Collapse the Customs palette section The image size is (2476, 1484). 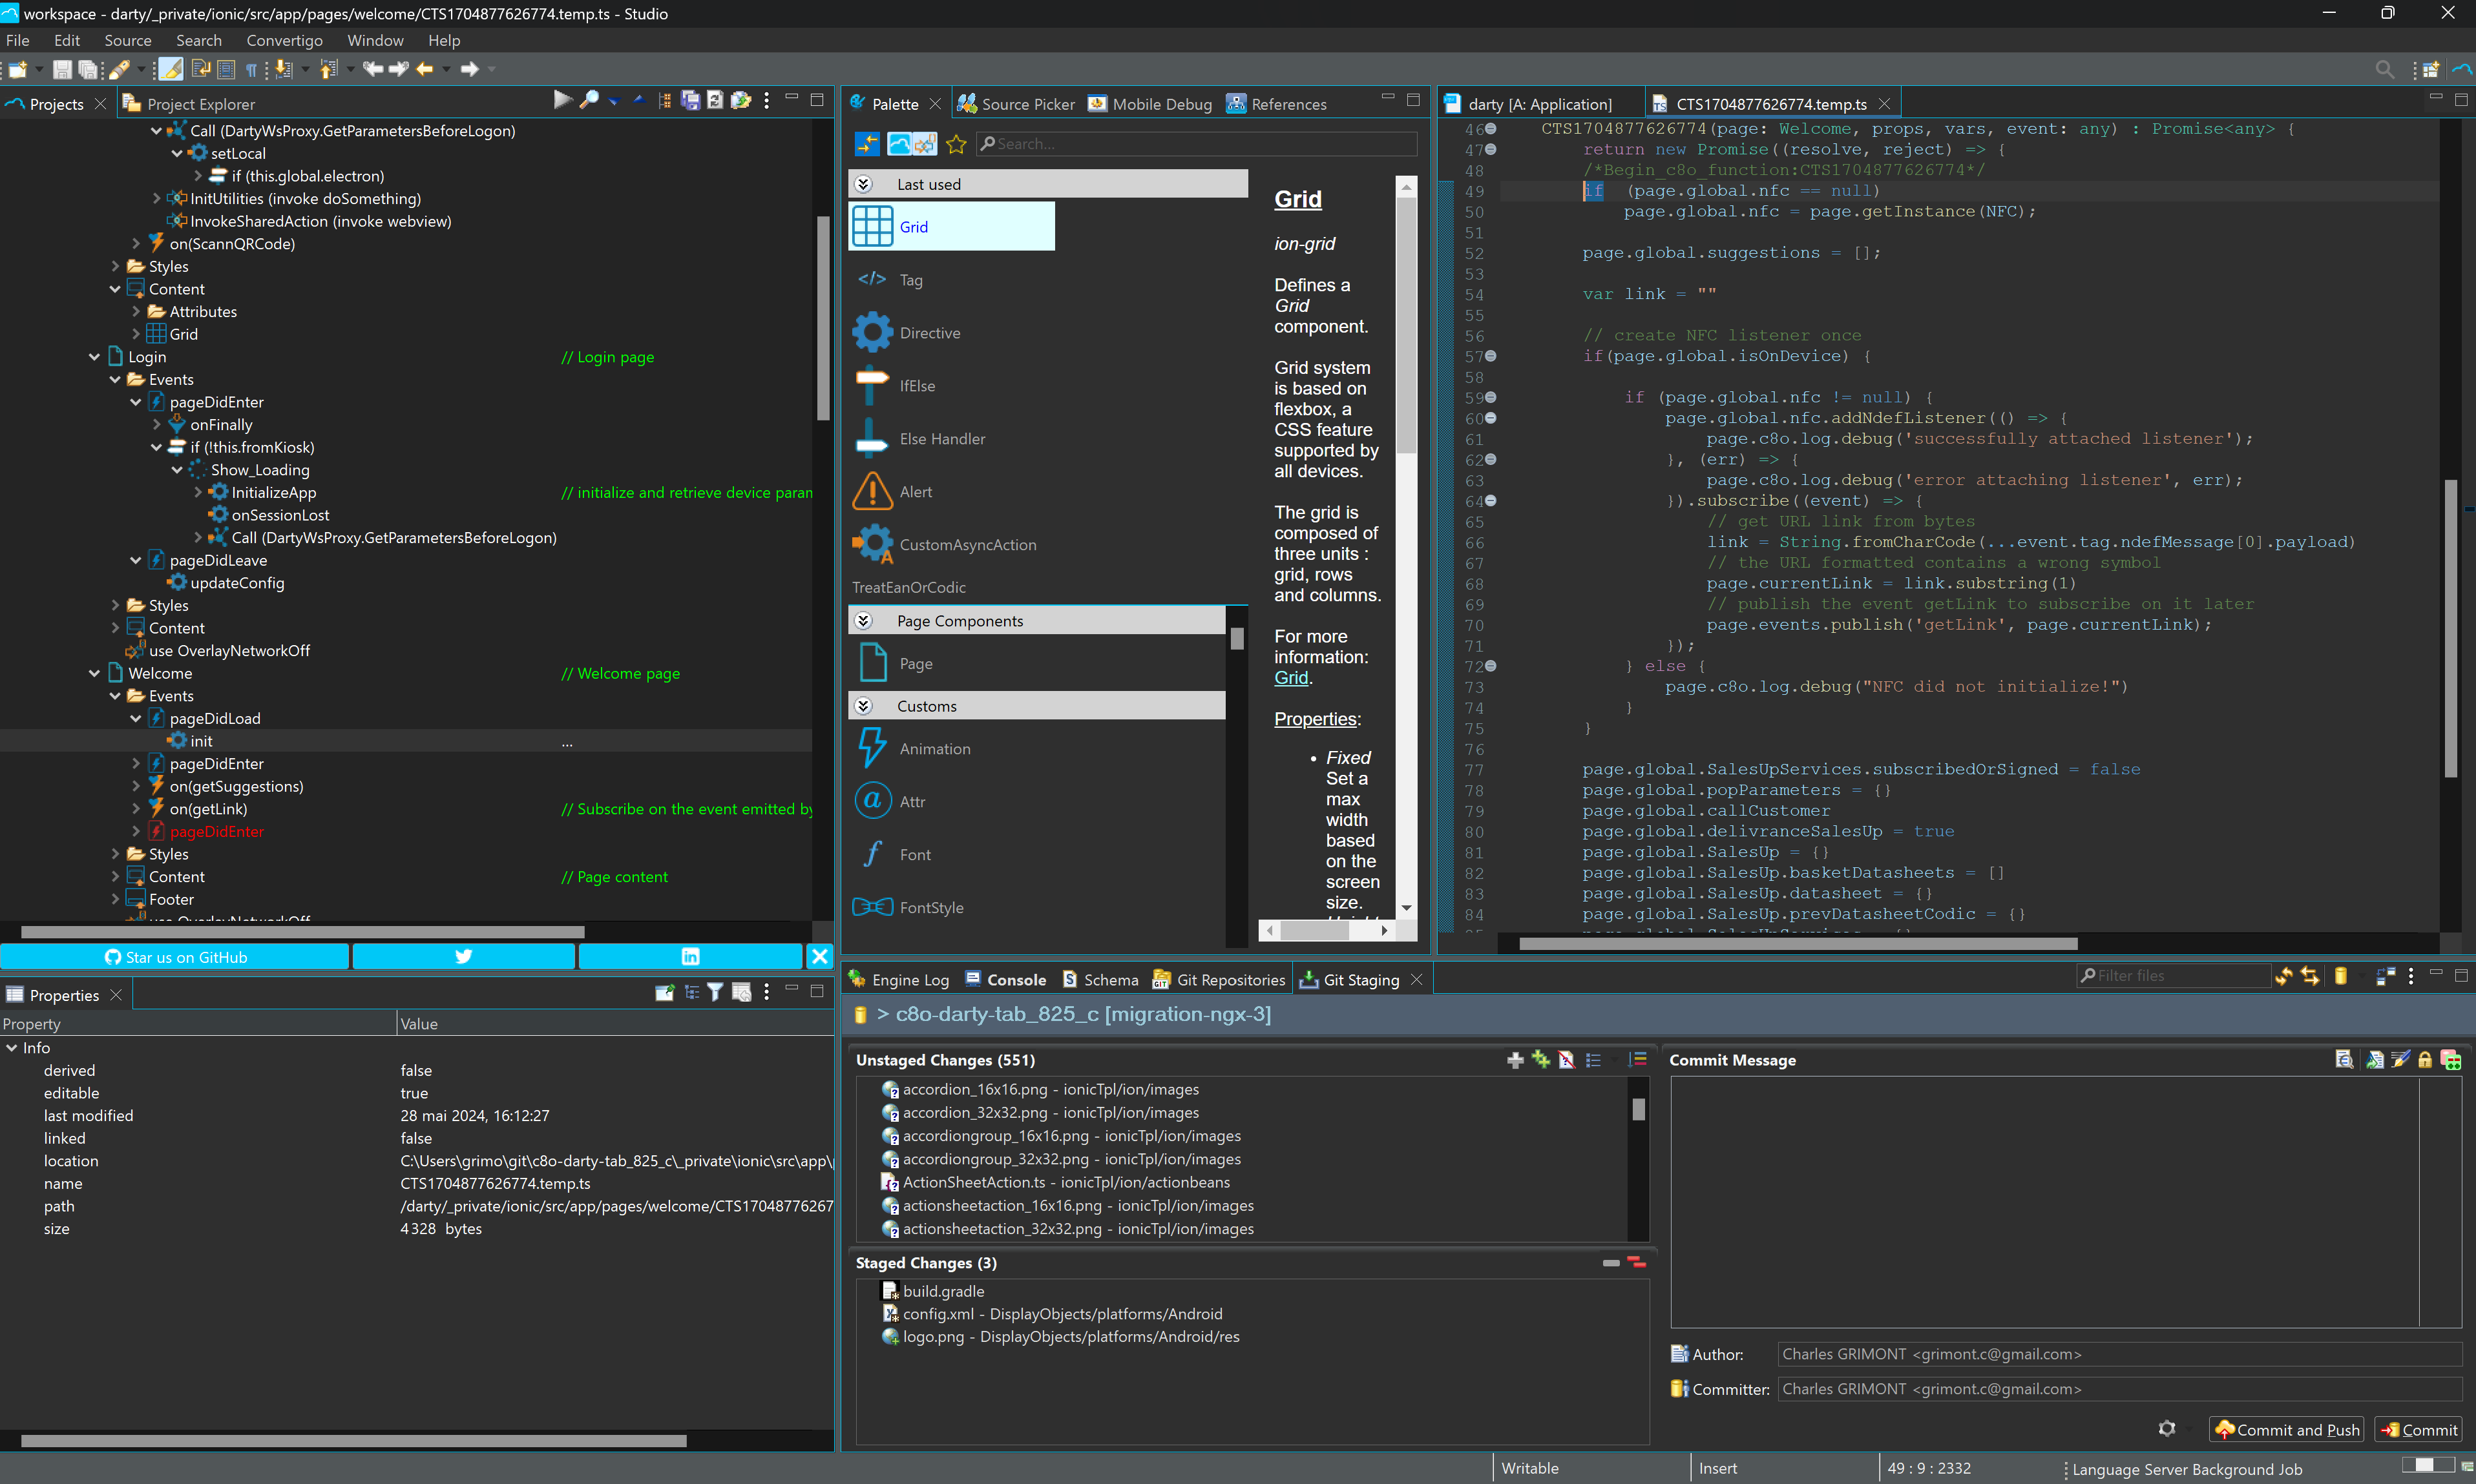coord(863,706)
